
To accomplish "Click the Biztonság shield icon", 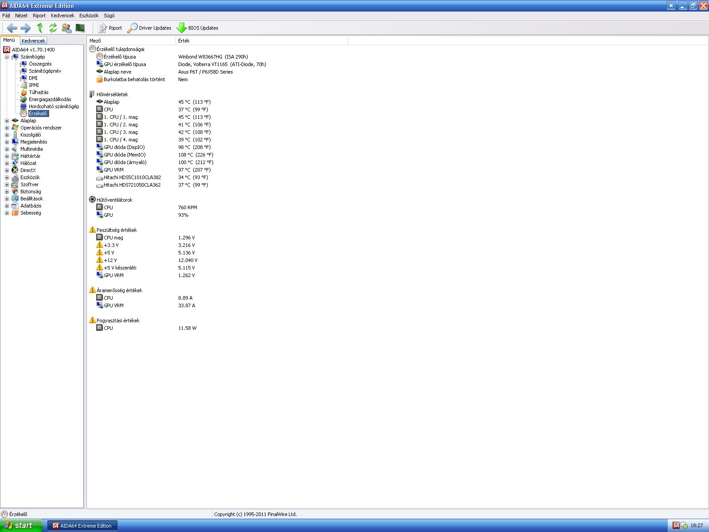I will point(15,192).
